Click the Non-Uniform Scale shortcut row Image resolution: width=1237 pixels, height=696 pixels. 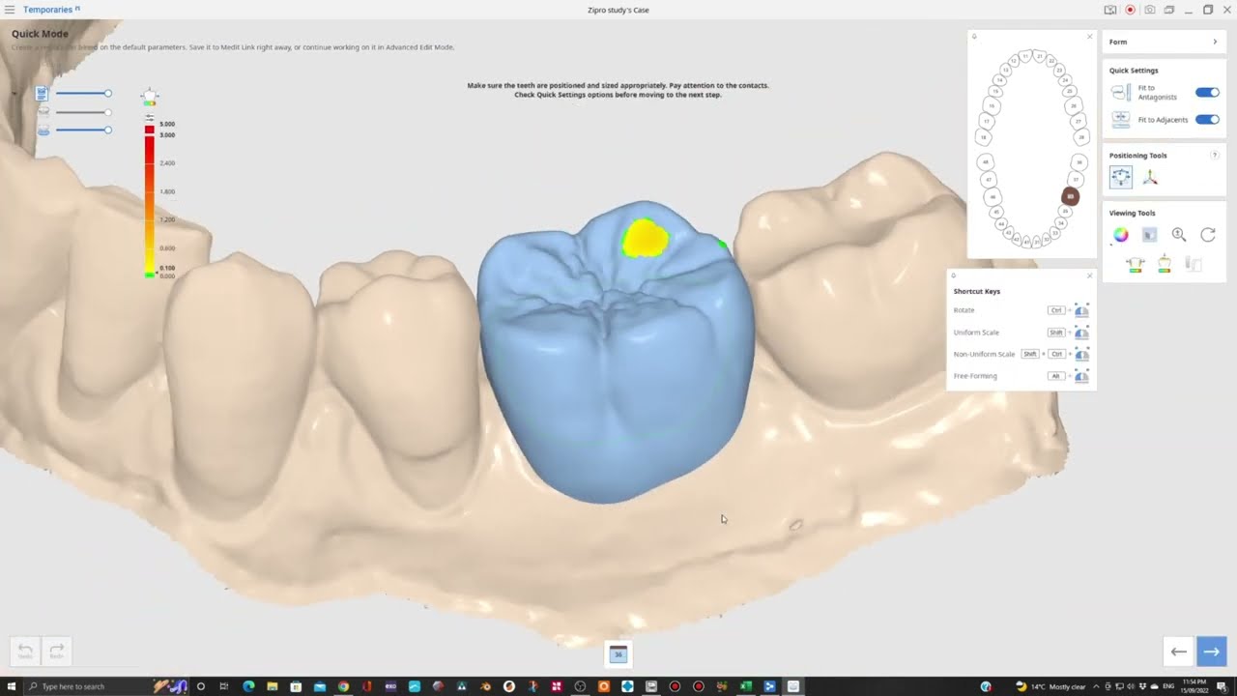[x=1021, y=354]
